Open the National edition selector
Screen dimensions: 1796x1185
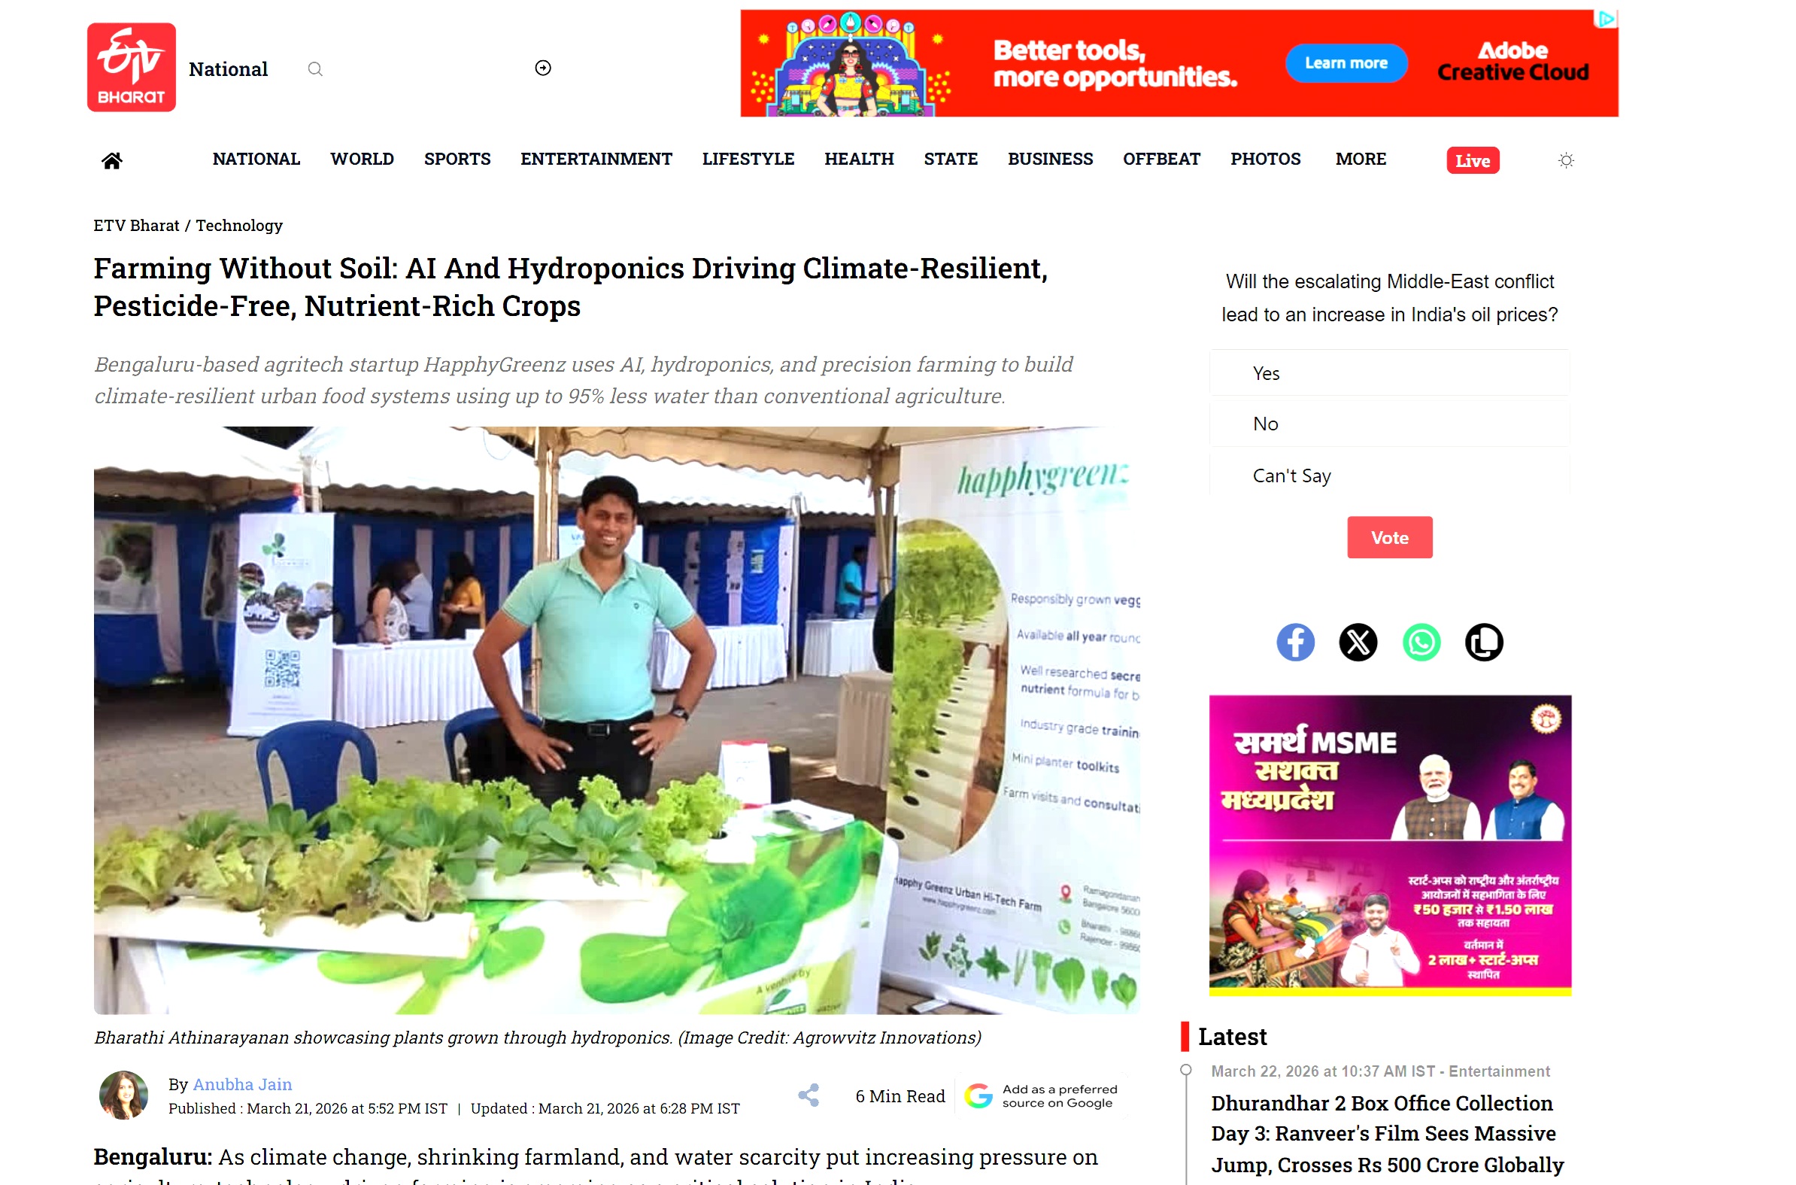click(228, 68)
